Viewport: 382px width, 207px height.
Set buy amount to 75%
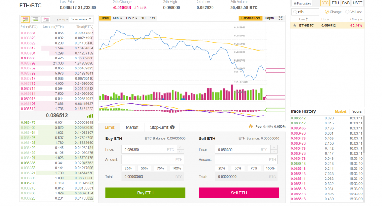tap(160, 168)
